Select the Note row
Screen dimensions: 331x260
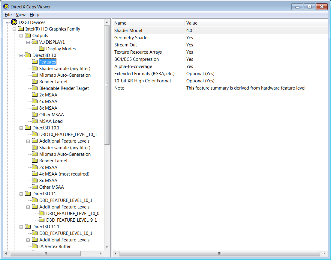click(x=220, y=88)
